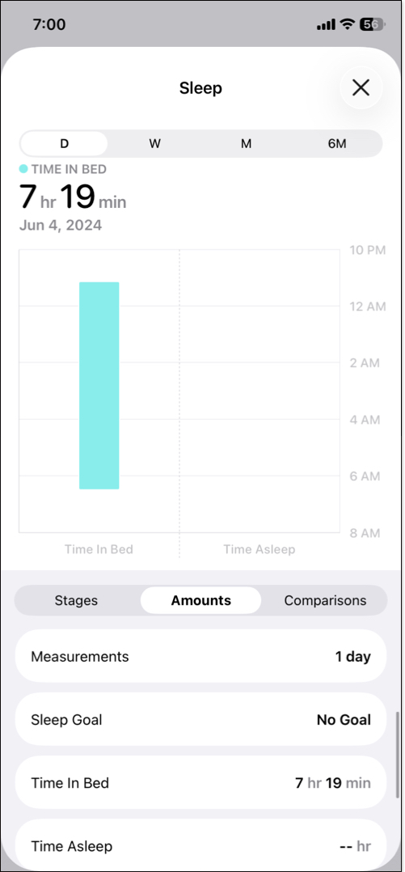The width and height of the screenshot is (405, 872).
Task: Tap the 7:00 status bar clock
Action: coord(49,24)
